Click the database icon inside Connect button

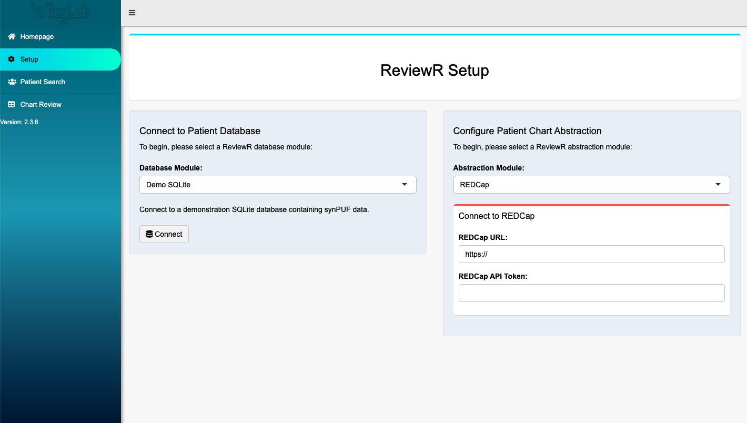tap(149, 234)
